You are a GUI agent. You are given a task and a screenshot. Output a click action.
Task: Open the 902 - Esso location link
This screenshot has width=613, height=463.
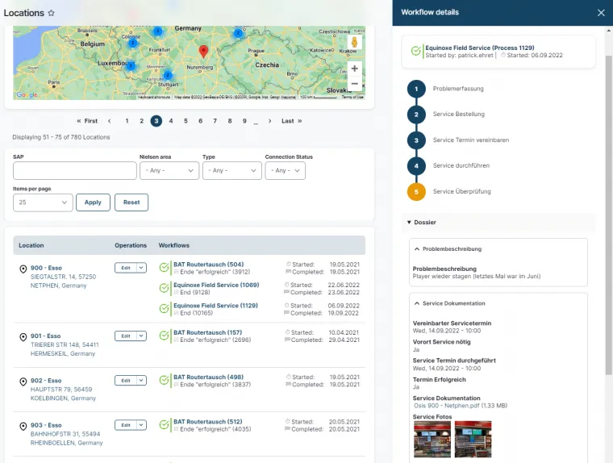pyautogui.click(x=46, y=381)
